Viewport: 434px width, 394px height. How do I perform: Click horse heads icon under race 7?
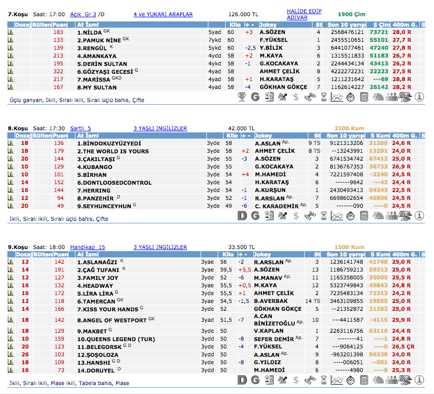tap(377, 97)
